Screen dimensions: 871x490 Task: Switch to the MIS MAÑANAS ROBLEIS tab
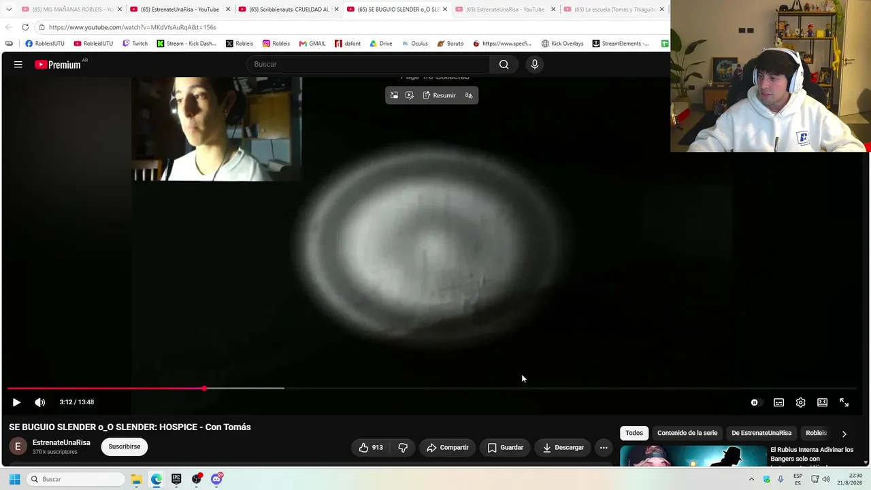pyautogui.click(x=72, y=10)
